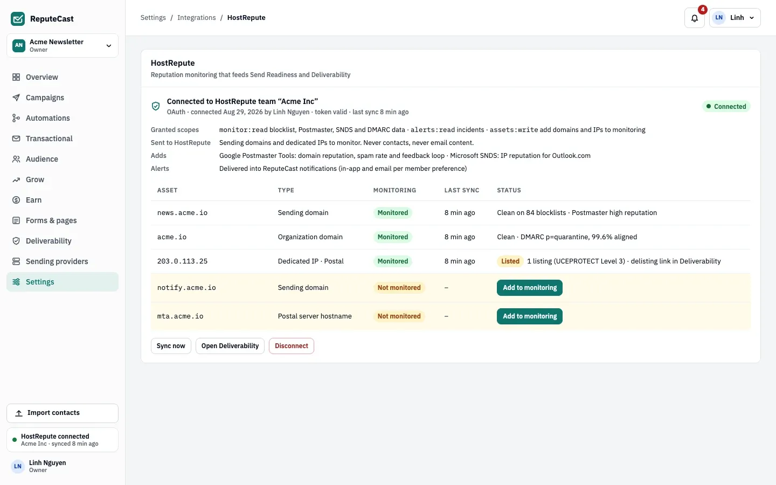Click the Audience people icon
The width and height of the screenshot is (776, 485).
[16, 159]
